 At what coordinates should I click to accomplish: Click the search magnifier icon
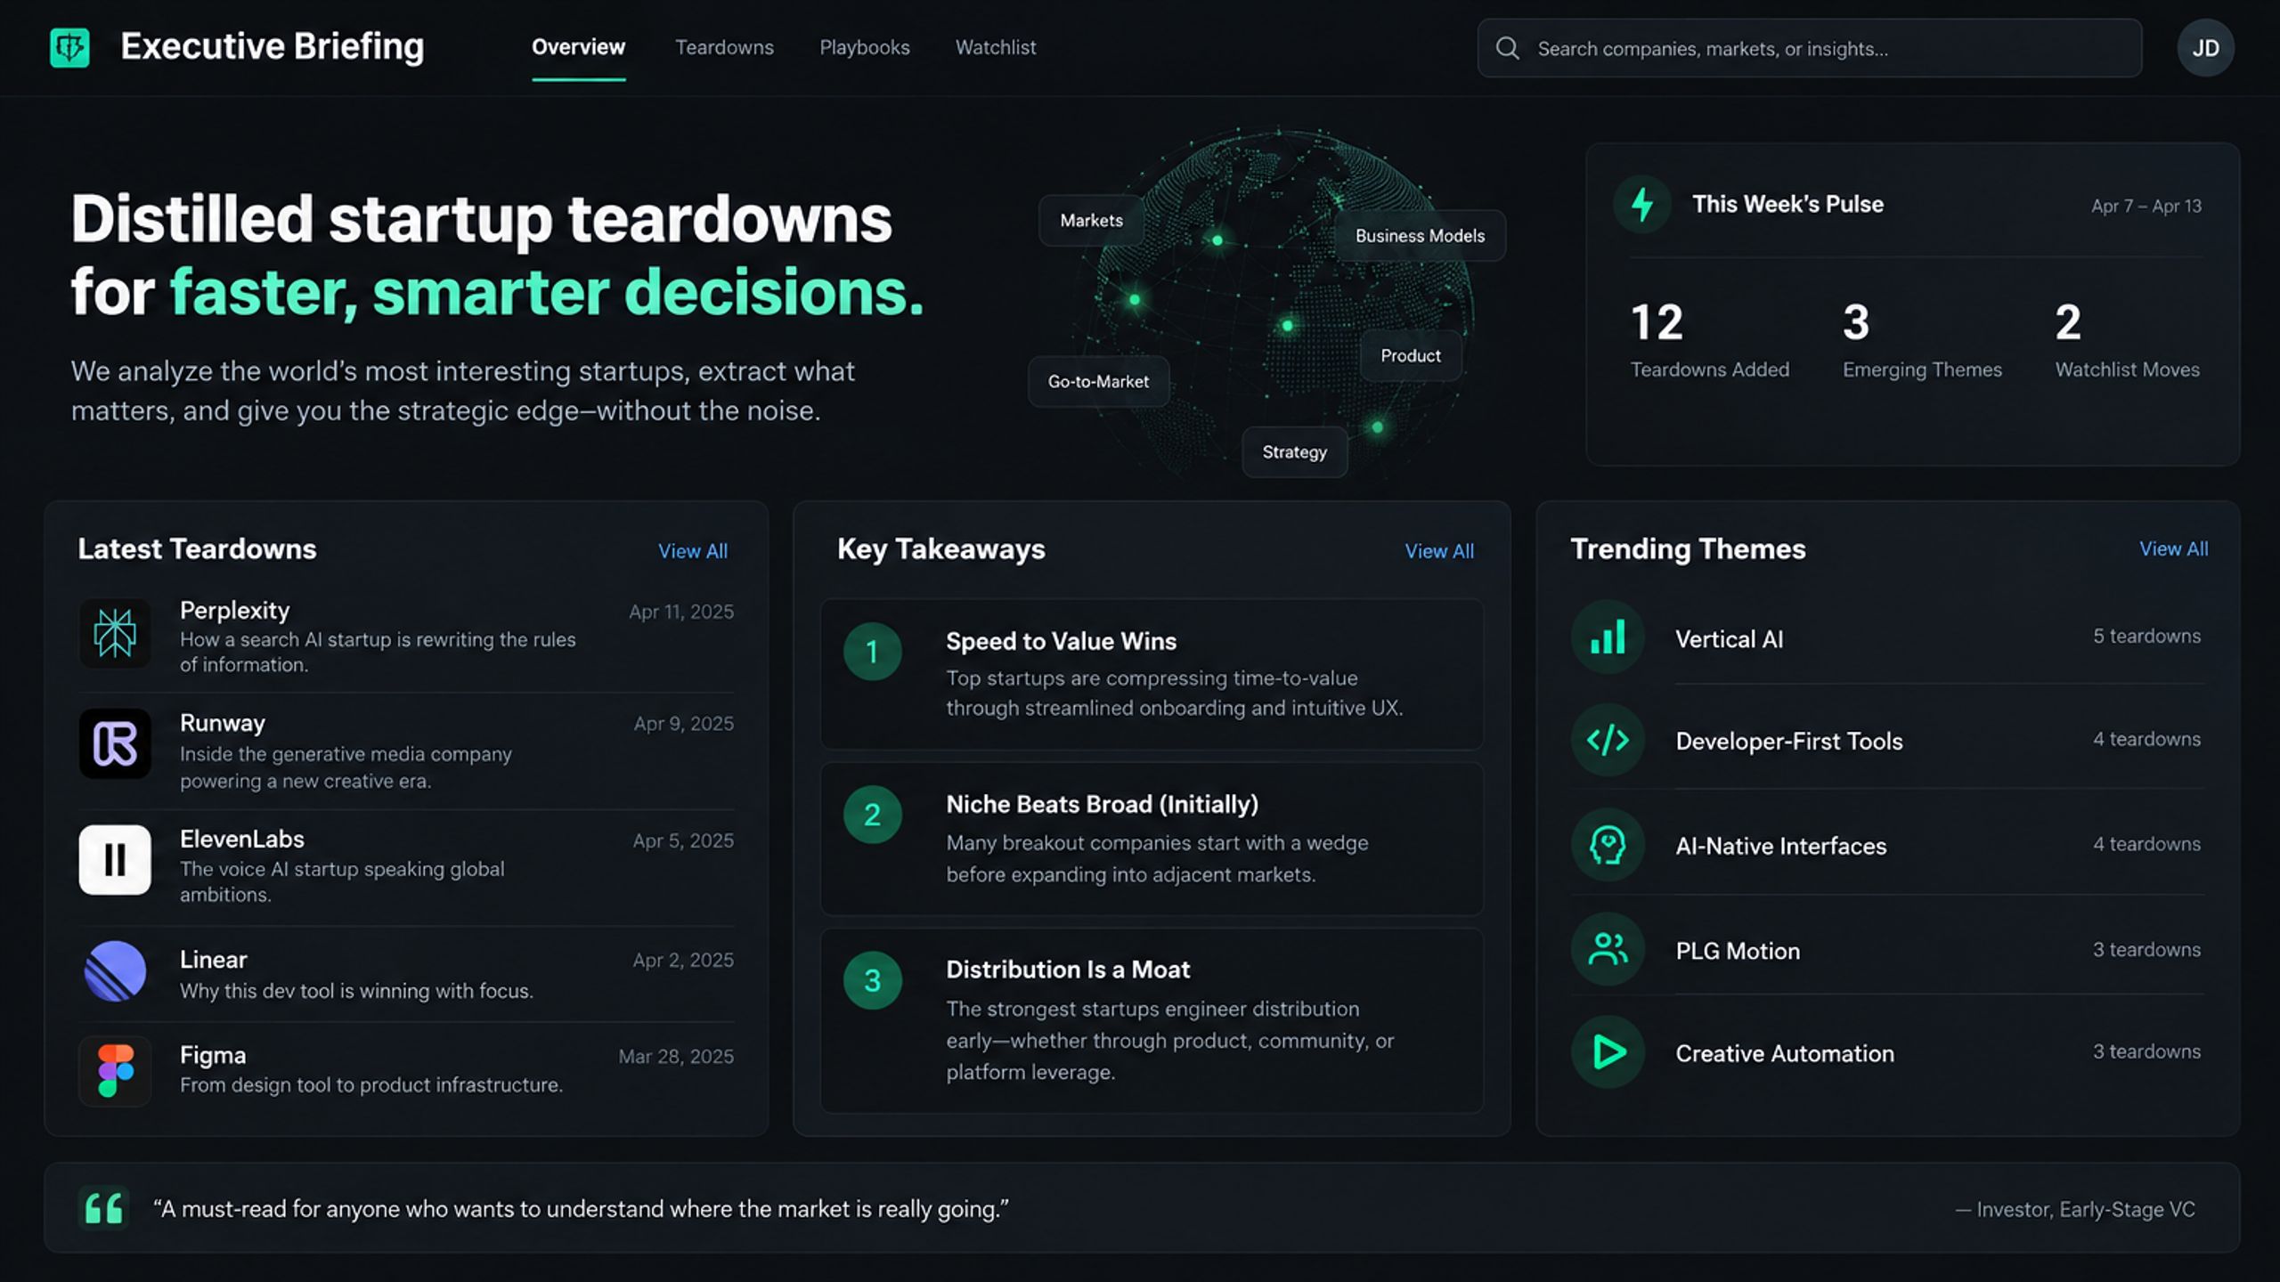coord(1507,48)
